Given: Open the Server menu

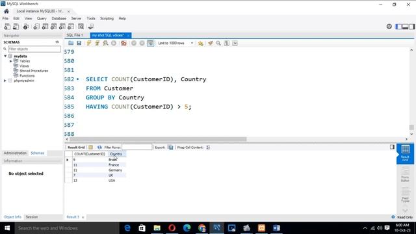Looking at the screenshot, I should tap(76, 18).
